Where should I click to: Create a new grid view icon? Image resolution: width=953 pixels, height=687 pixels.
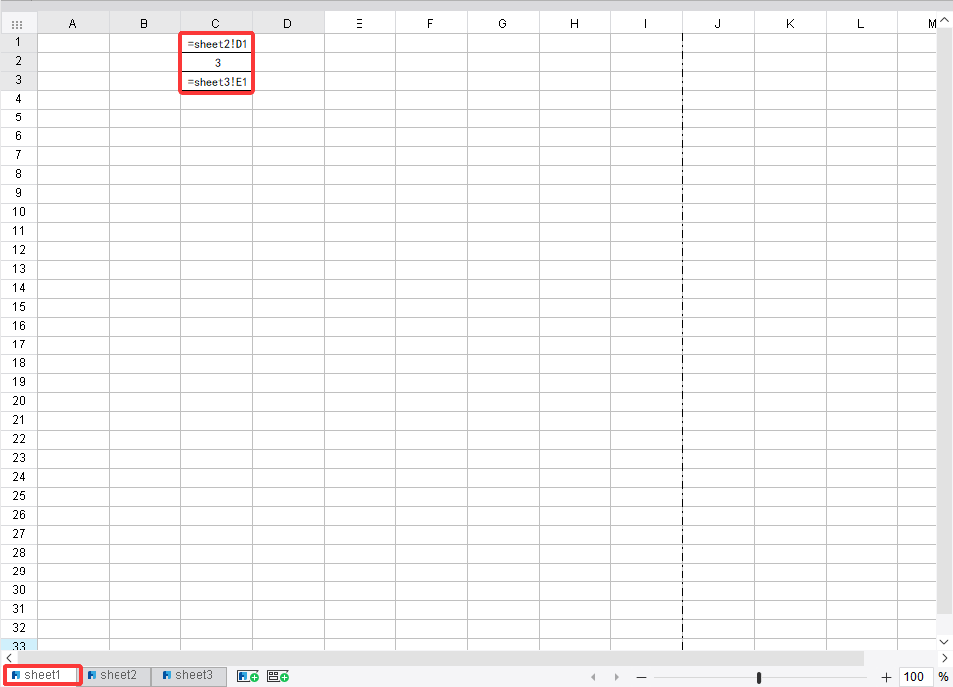coord(277,676)
